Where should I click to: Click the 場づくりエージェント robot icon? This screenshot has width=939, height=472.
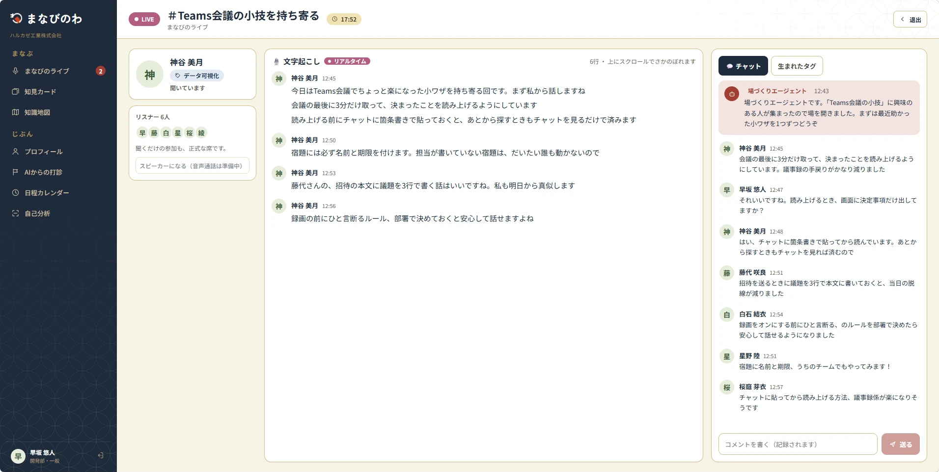pyautogui.click(x=732, y=94)
